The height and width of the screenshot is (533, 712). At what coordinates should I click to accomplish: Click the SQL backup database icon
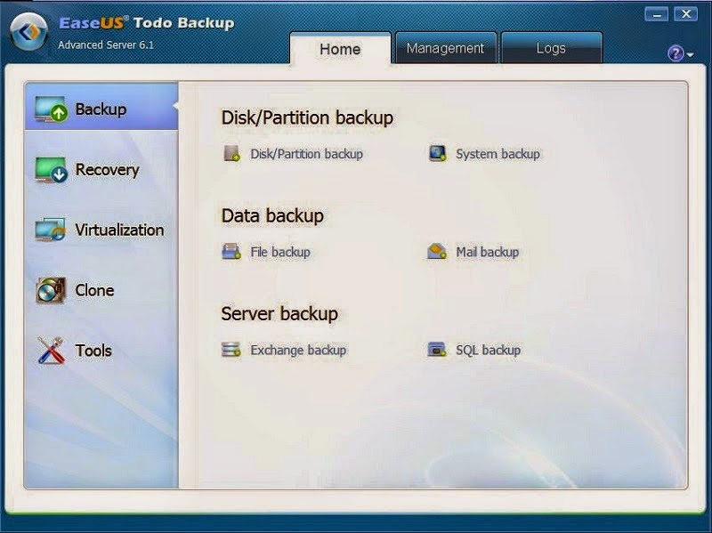[437, 350]
